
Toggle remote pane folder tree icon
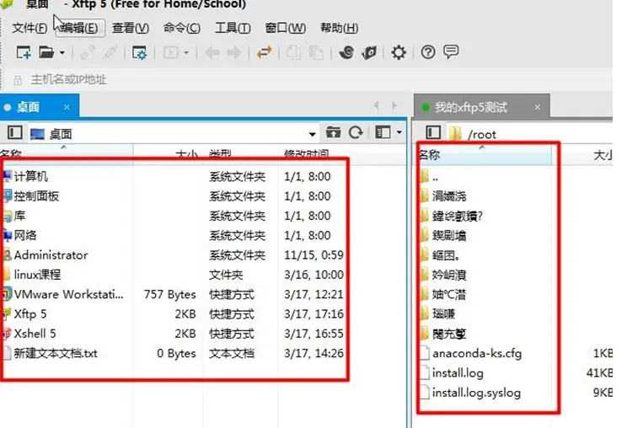point(433,132)
